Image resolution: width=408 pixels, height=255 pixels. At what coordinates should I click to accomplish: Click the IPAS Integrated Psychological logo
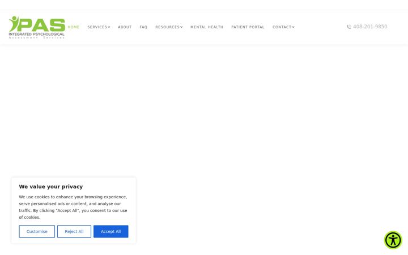pyautogui.click(x=37, y=27)
